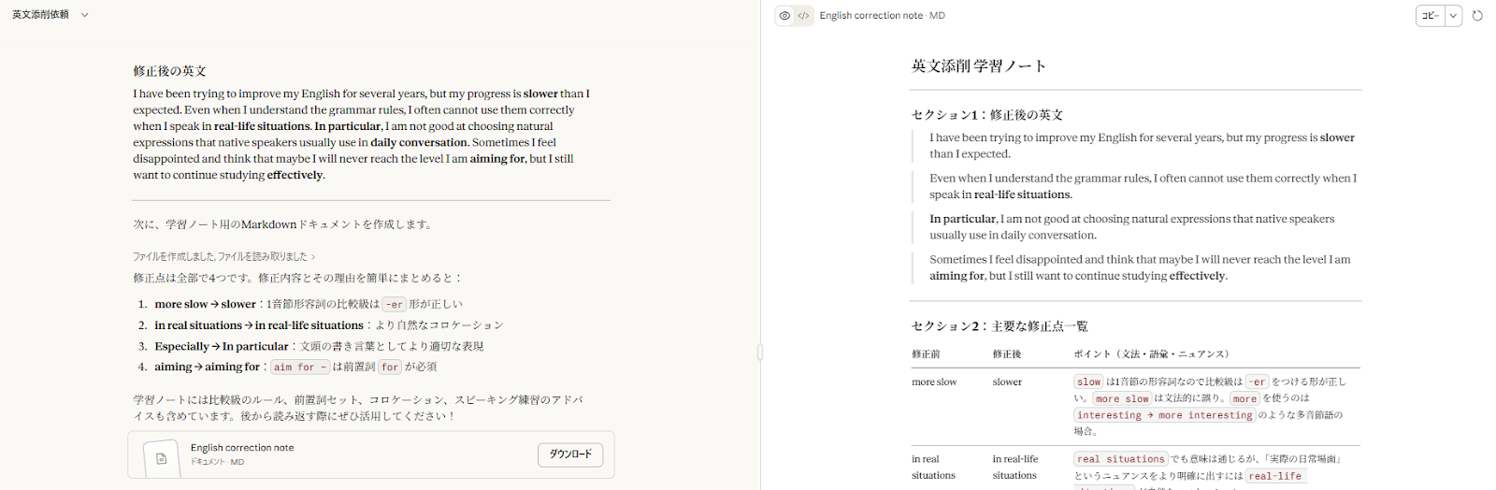
Task: Click the document icon on file card
Action: coord(161,458)
